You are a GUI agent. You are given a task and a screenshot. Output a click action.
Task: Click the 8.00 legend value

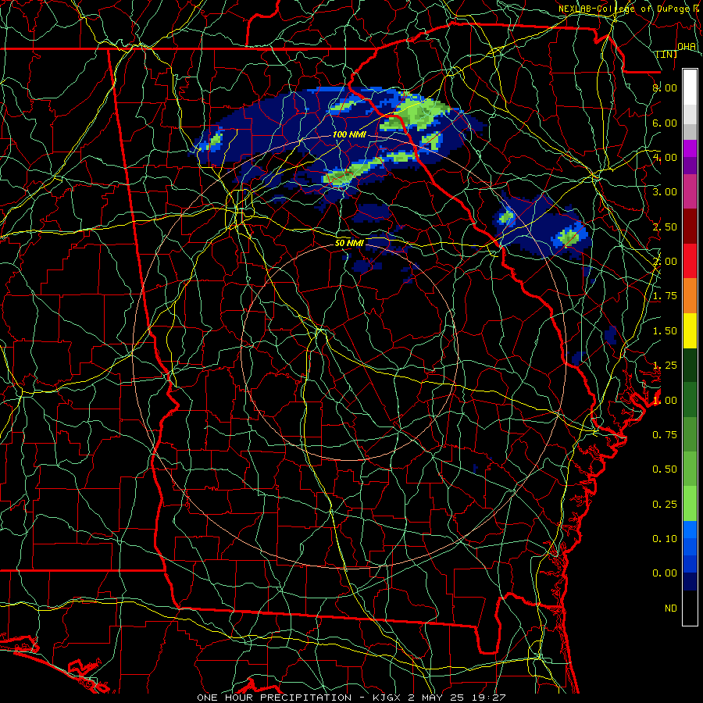[665, 87]
